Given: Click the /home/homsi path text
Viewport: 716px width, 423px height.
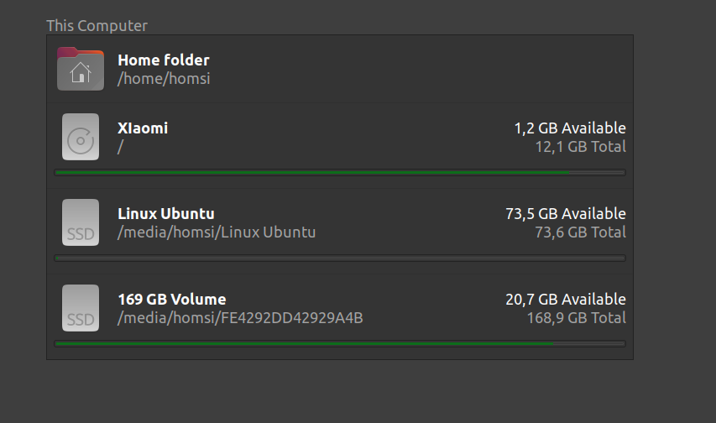Looking at the screenshot, I should pos(164,79).
